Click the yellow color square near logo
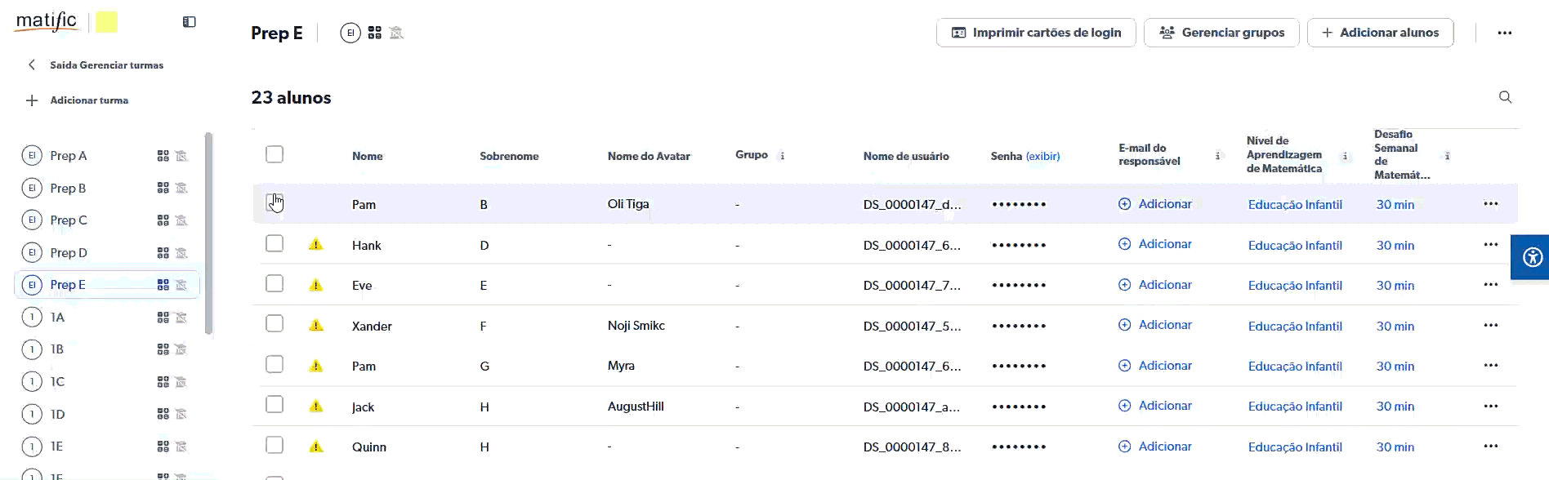Screen dimensions: 1549x480 click(106, 22)
